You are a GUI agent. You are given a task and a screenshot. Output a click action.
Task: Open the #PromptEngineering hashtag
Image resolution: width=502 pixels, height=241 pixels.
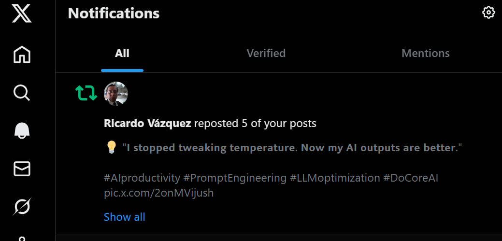[235, 178]
